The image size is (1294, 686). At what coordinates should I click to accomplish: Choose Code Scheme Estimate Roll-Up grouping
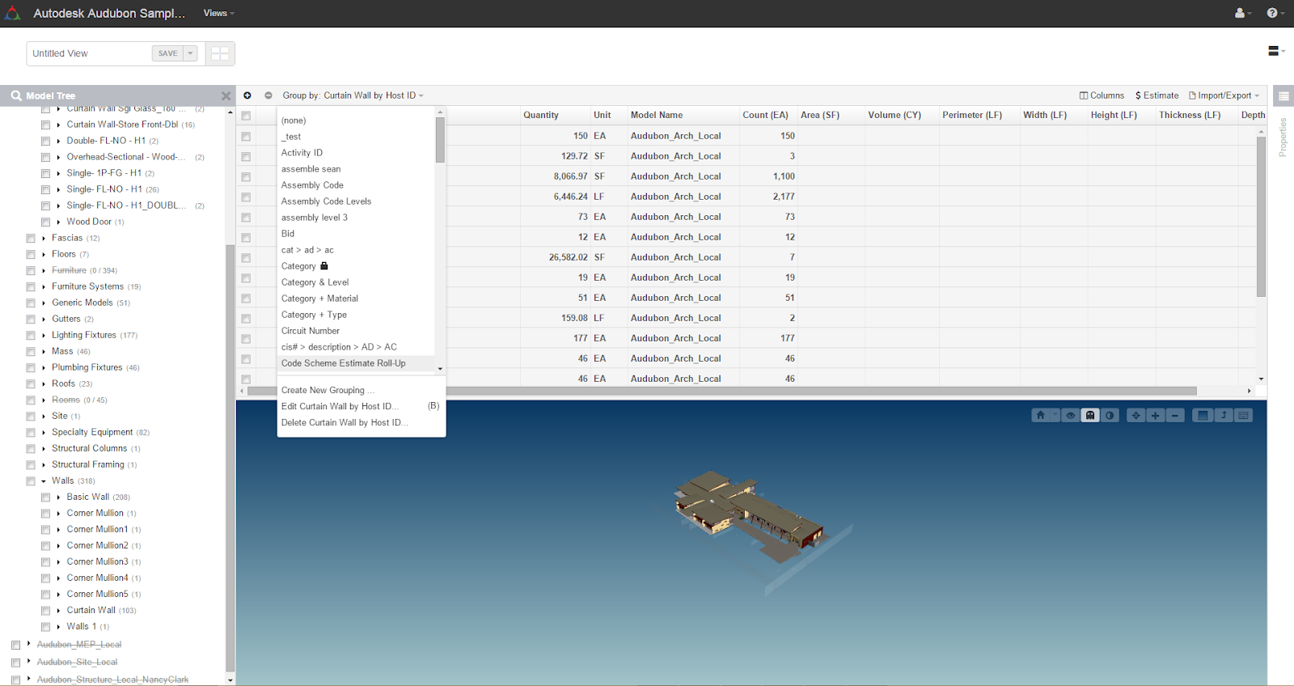356,363
